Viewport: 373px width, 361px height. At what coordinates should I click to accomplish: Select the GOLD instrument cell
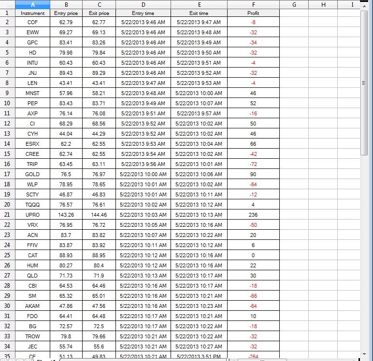32,174
